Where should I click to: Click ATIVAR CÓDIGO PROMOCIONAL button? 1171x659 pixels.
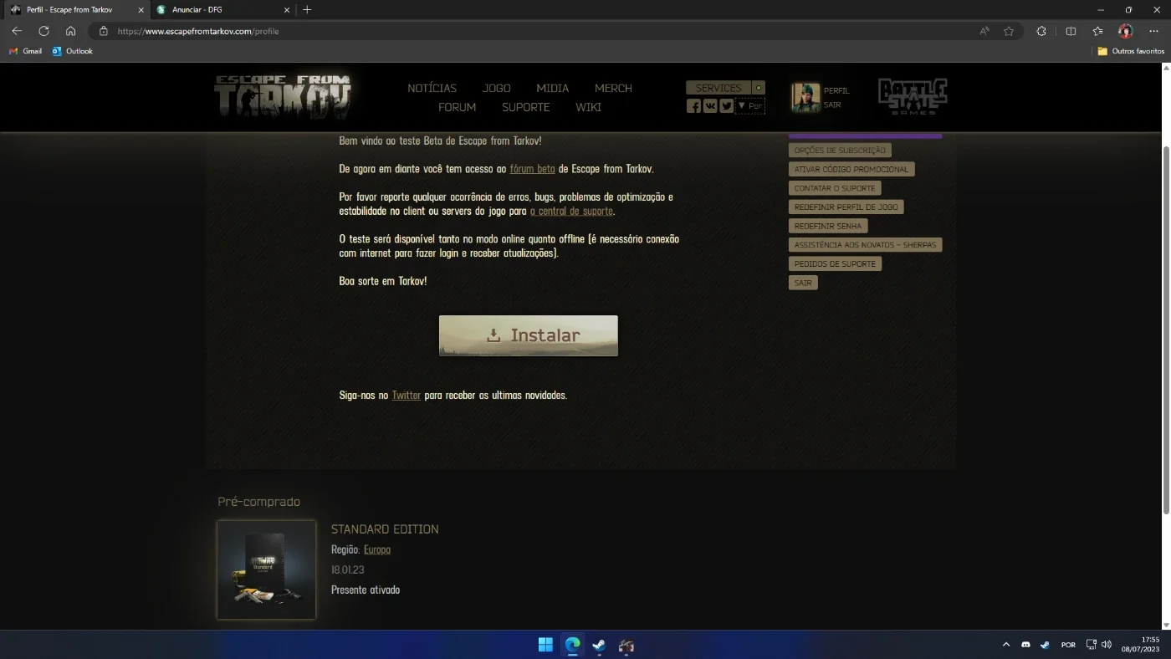pyautogui.click(x=851, y=169)
